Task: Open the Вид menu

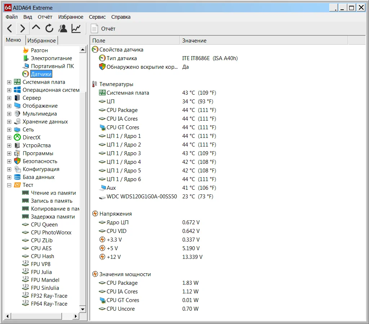Action: tap(27, 17)
